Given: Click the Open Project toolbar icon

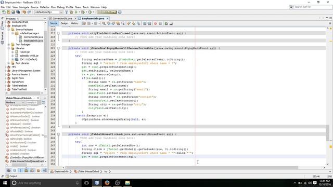Looking at the screenshot, I should (x=13, y=12).
